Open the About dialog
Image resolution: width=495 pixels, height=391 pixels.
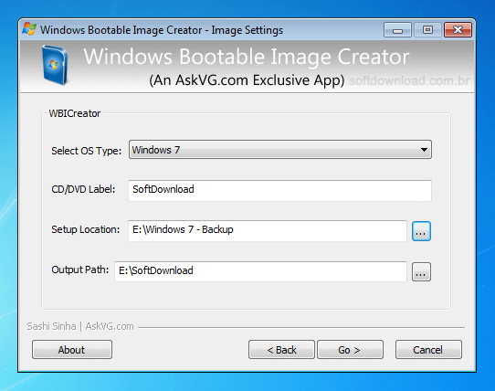coord(72,350)
